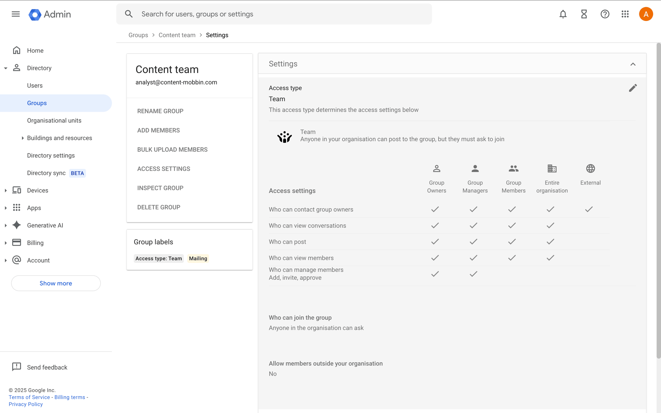Open ACCESS SETTINGS
This screenshot has width=661, height=413.
[164, 169]
